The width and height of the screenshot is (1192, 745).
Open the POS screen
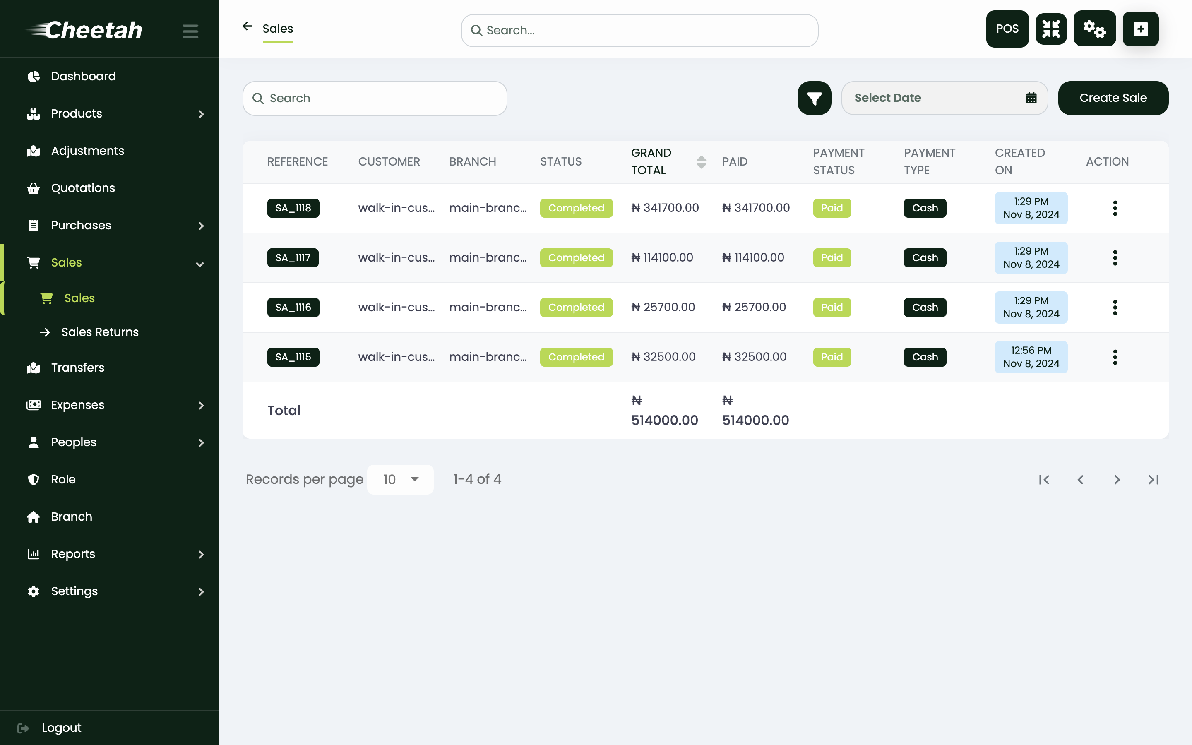click(1007, 29)
